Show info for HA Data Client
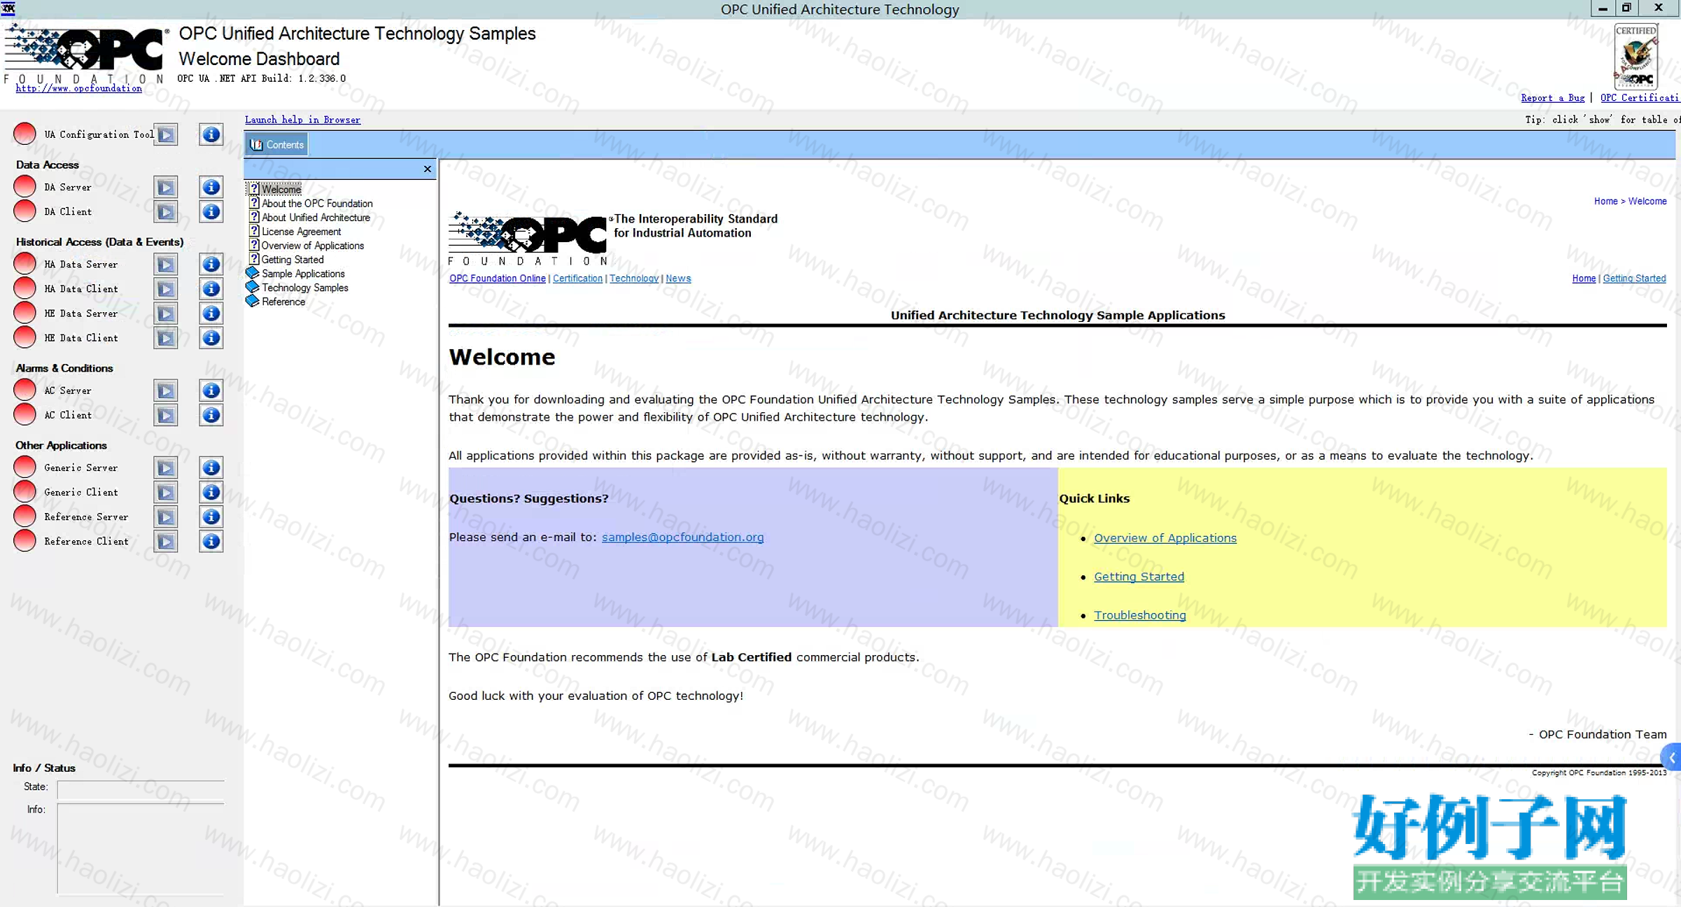 click(x=211, y=288)
